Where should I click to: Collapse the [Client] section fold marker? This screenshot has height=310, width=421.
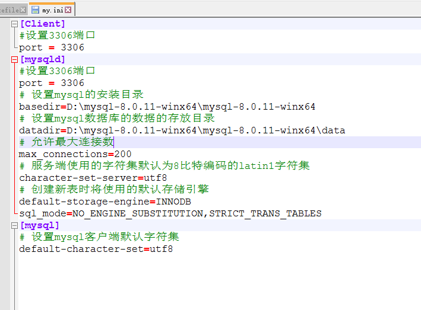coord(14,24)
